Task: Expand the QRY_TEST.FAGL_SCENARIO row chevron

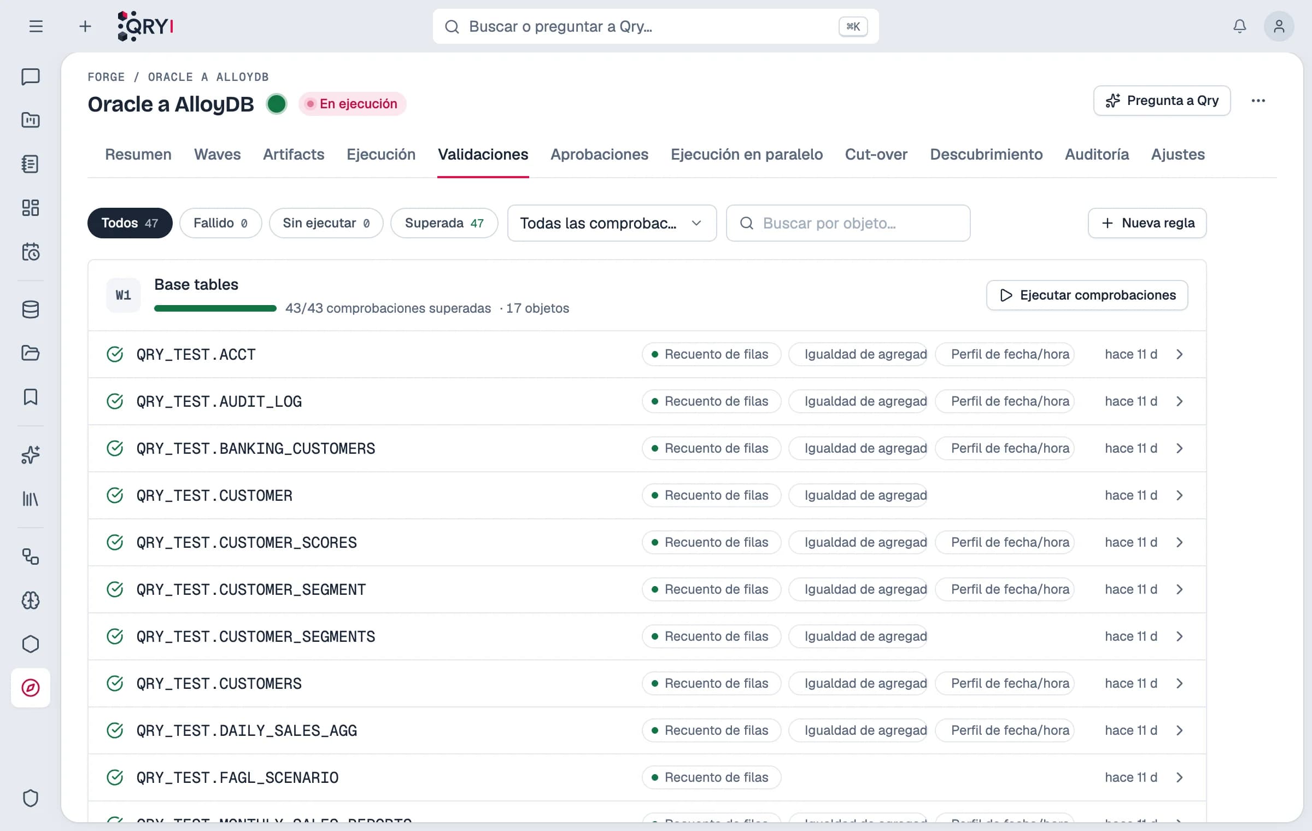Action: [1179, 777]
